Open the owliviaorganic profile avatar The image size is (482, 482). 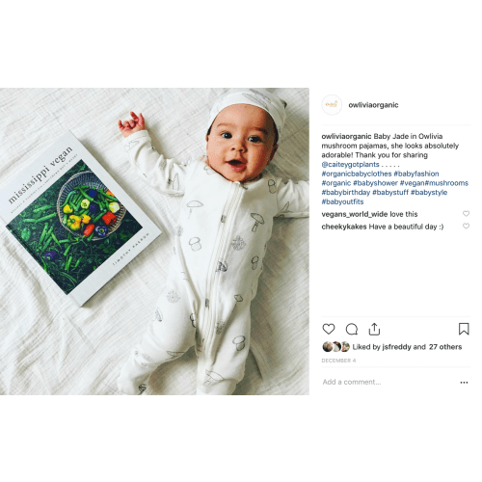(332, 105)
